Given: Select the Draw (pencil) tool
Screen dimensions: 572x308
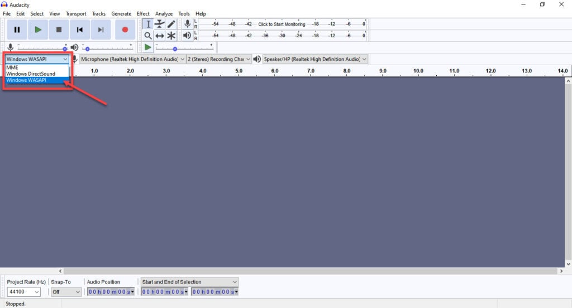Looking at the screenshot, I should [171, 25].
